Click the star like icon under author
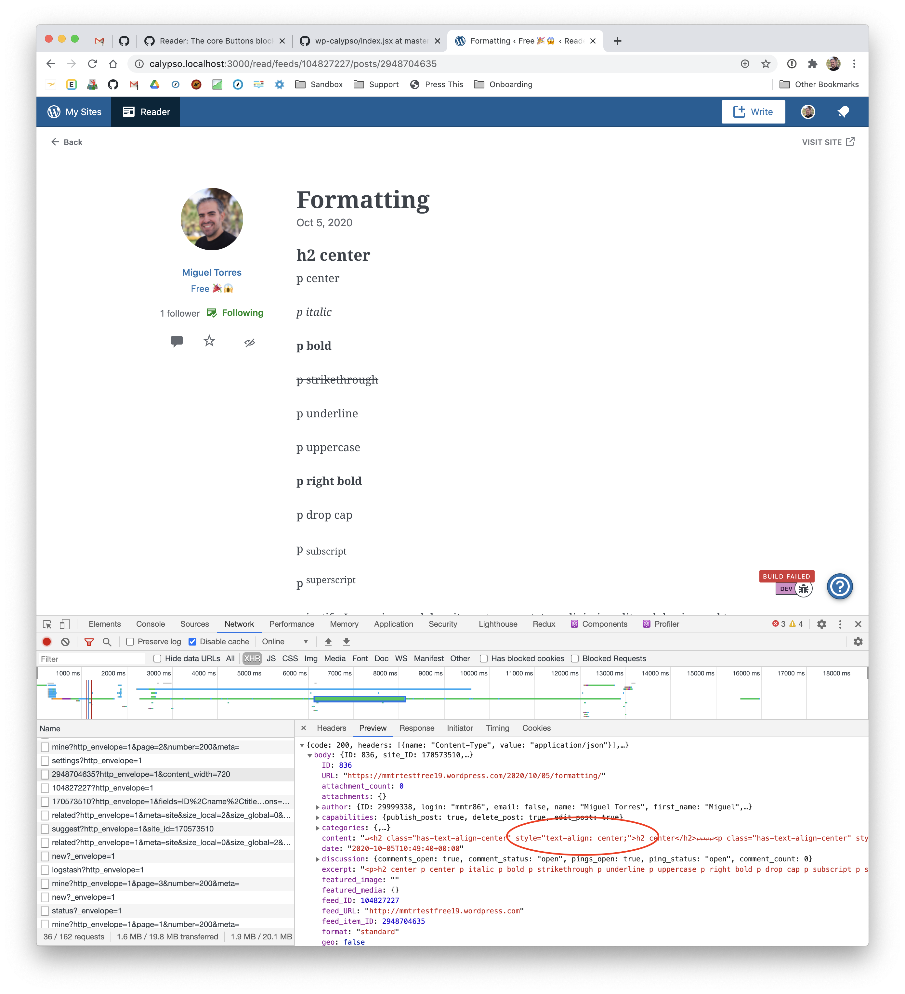 point(209,341)
